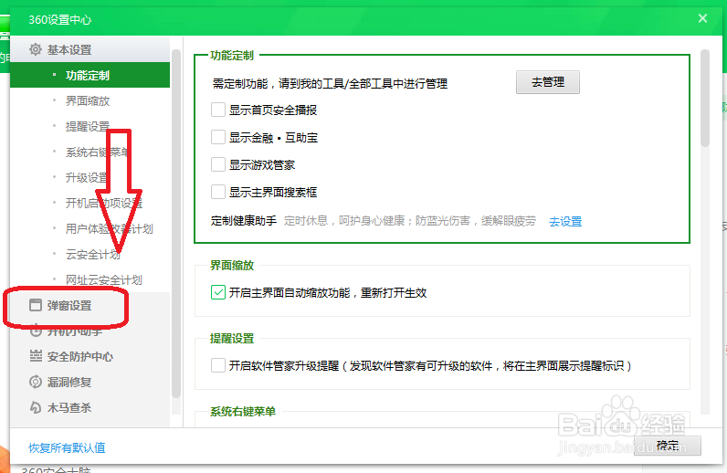Uncheck 开启主界面自动缩放功能 checkbox
Viewport: 727px width, 473px height.
point(218,292)
